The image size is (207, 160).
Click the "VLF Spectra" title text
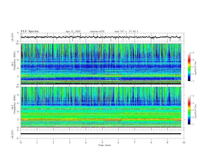coord(30,31)
